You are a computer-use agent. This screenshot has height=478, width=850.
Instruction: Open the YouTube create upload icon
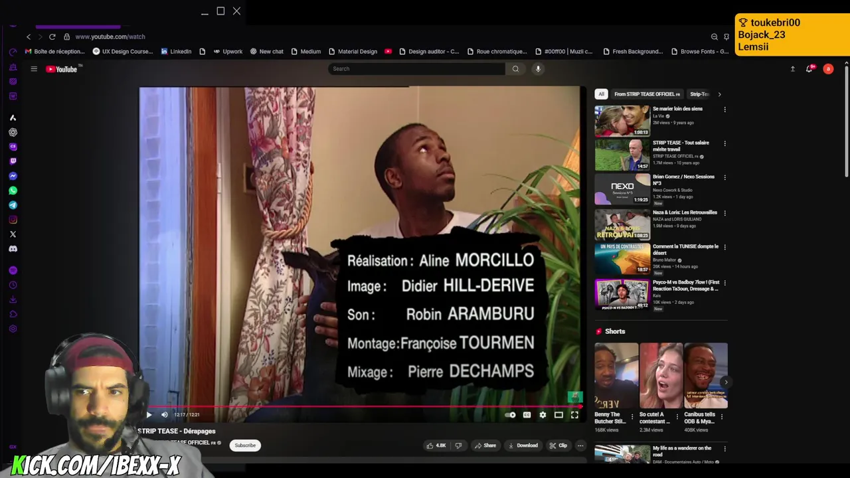coord(792,69)
